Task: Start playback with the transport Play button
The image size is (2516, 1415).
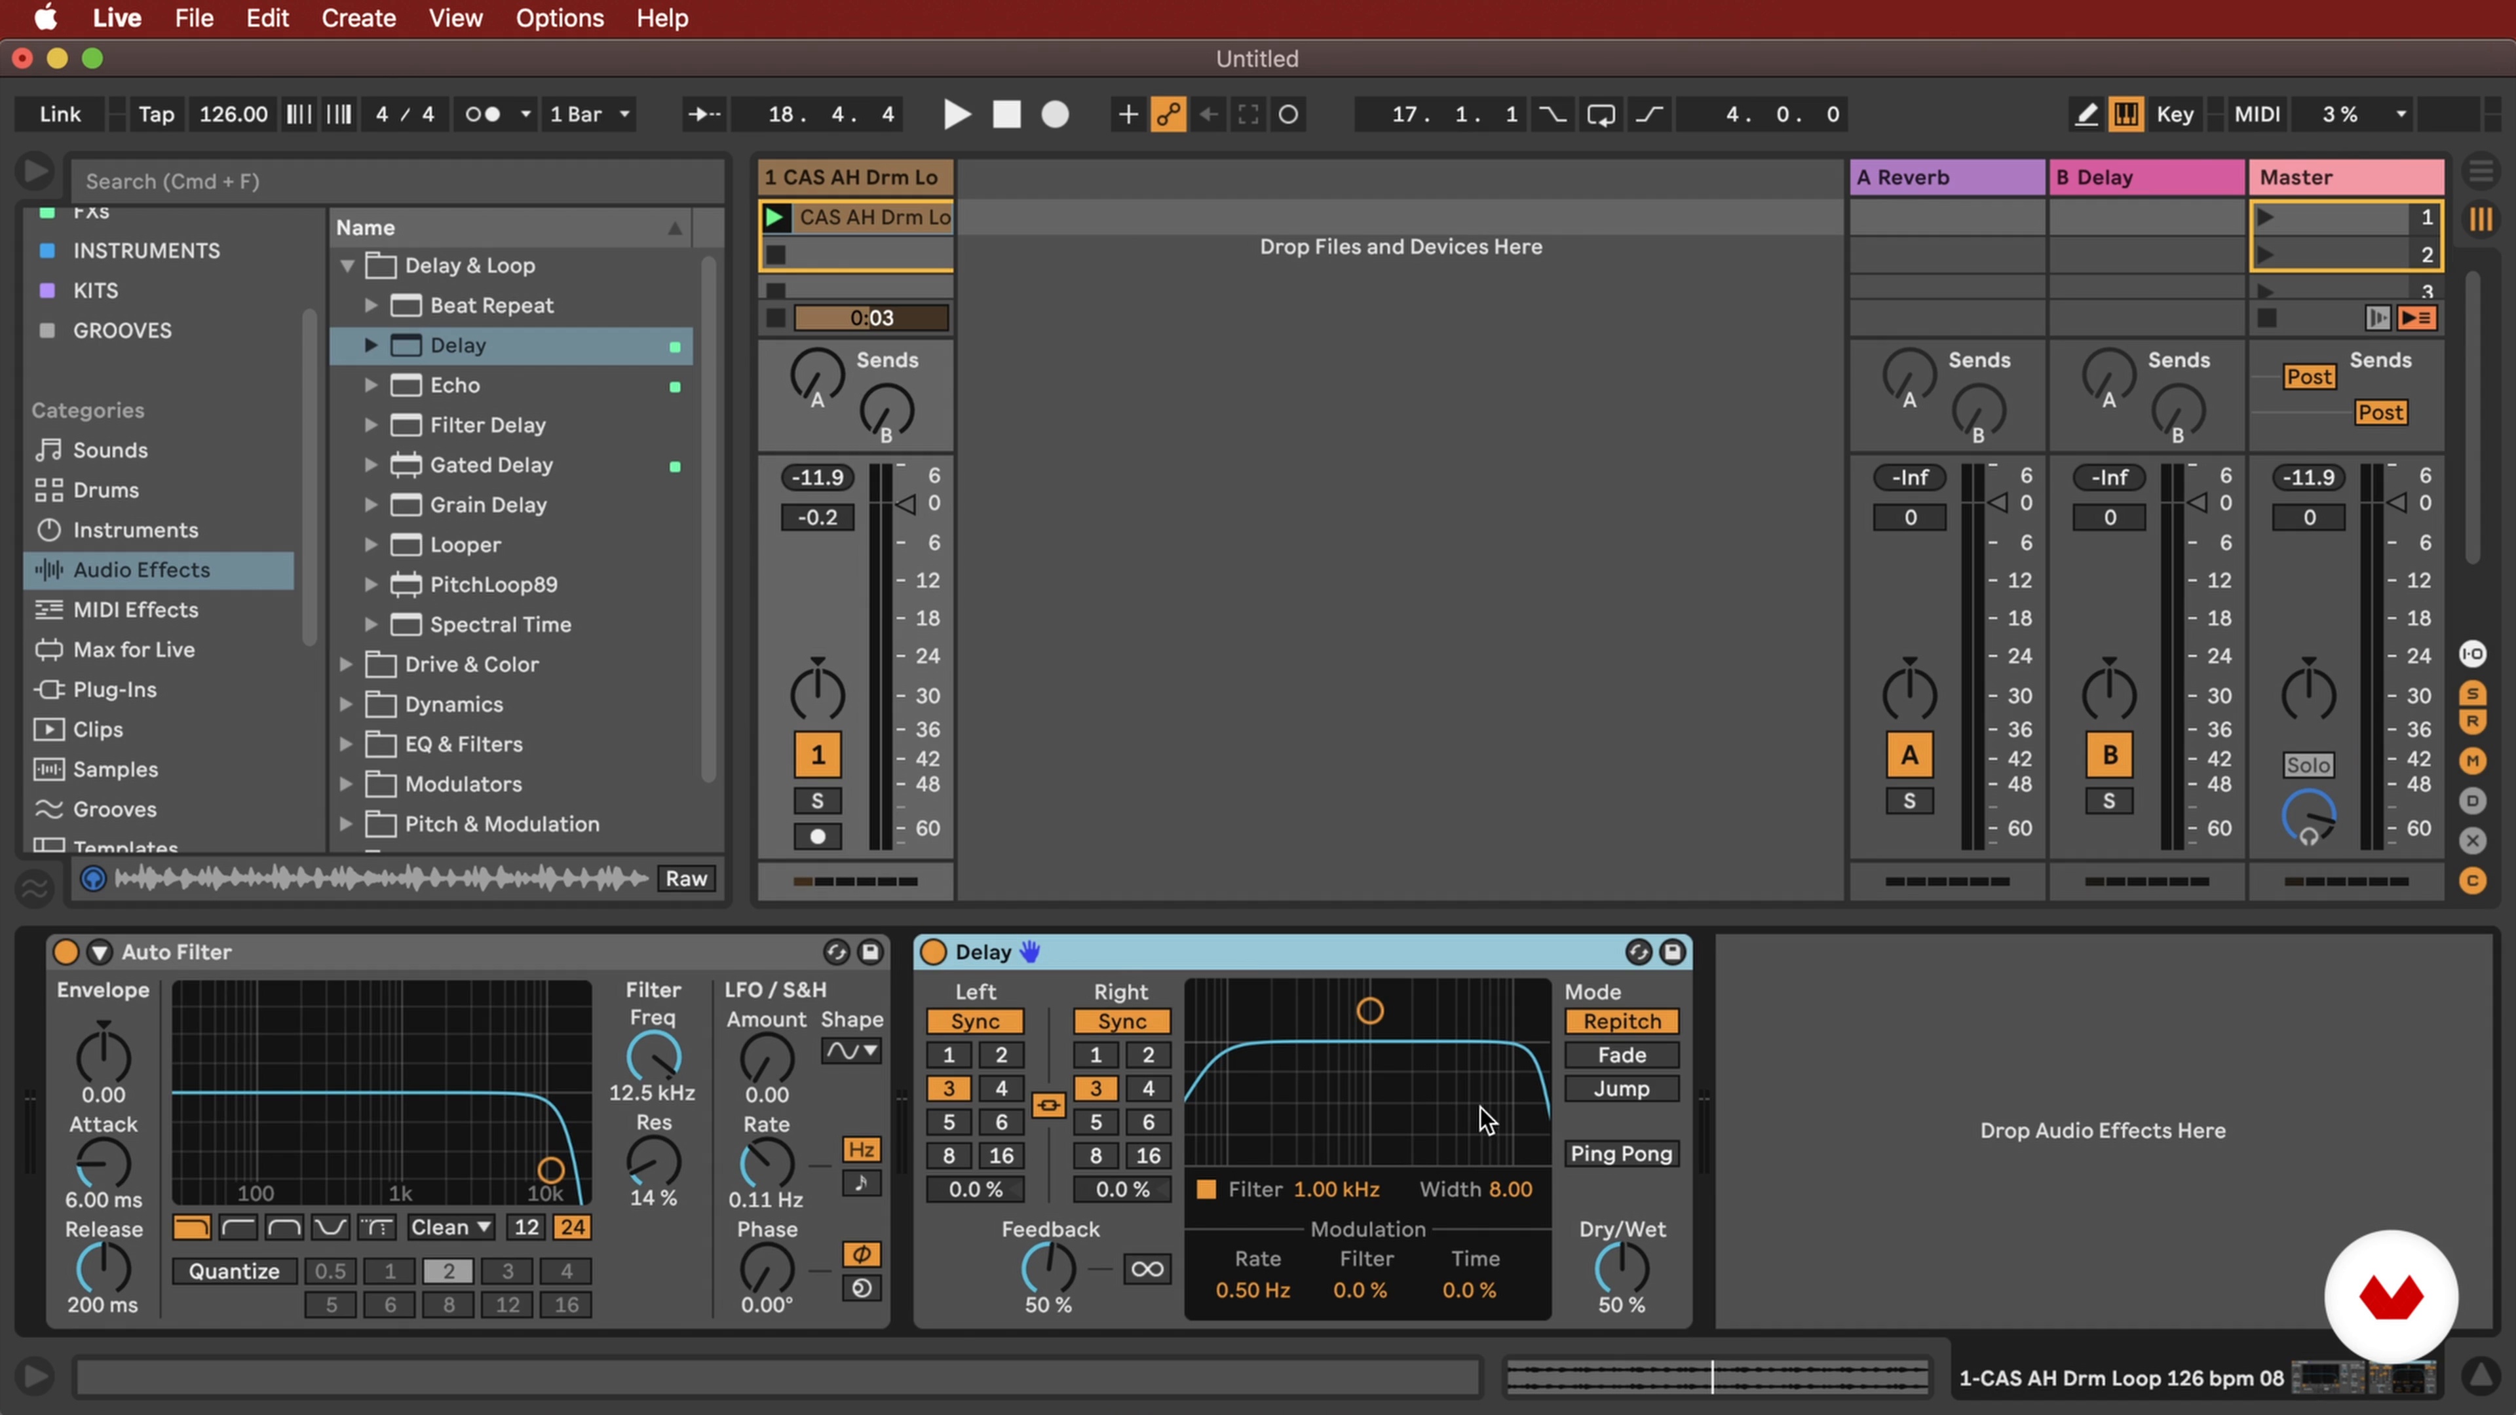Action: tap(956, 114)
